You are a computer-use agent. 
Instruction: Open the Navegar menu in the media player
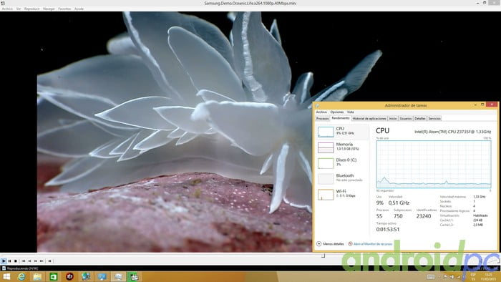(49, 9)
